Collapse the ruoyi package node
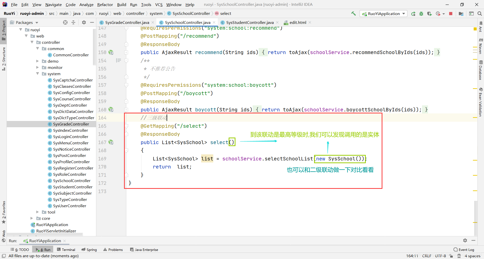 click(21, 30)
